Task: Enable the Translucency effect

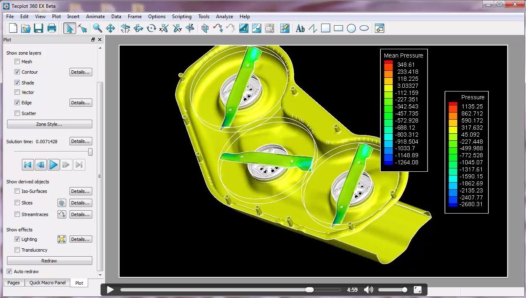Action: 17,250
